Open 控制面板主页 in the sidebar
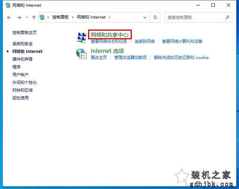Viewport: 239px width, 189px height. tap(24, 33)
